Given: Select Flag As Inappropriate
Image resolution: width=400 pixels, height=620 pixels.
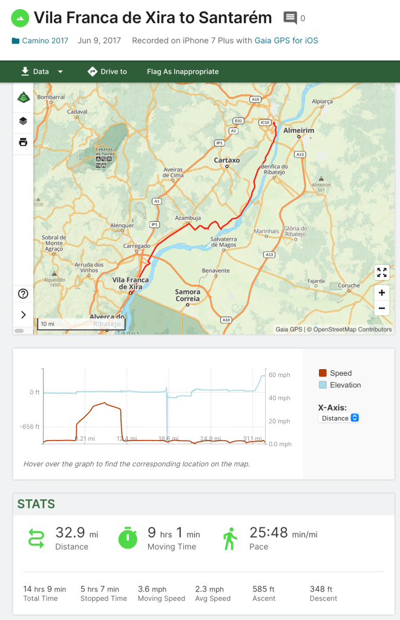Looking at the screenshot, I should click(x=183, y=72).
